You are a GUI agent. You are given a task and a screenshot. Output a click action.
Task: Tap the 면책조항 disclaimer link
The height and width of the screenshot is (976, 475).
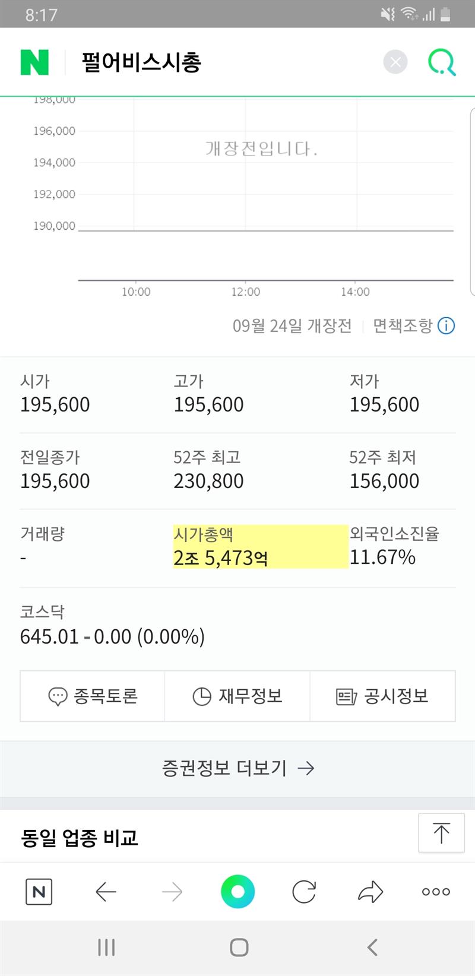click(x=403, y=326)
